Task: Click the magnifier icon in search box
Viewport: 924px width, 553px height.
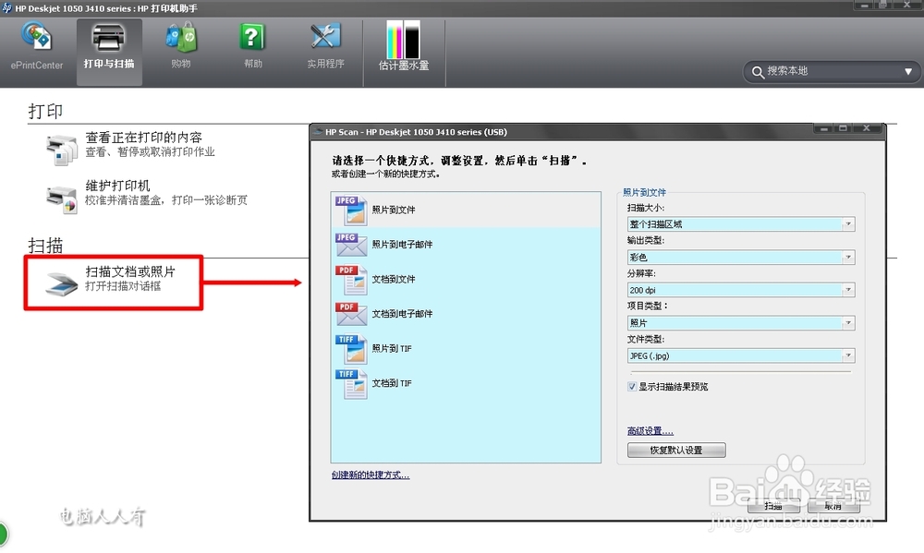Action: [x=758, y=72]
